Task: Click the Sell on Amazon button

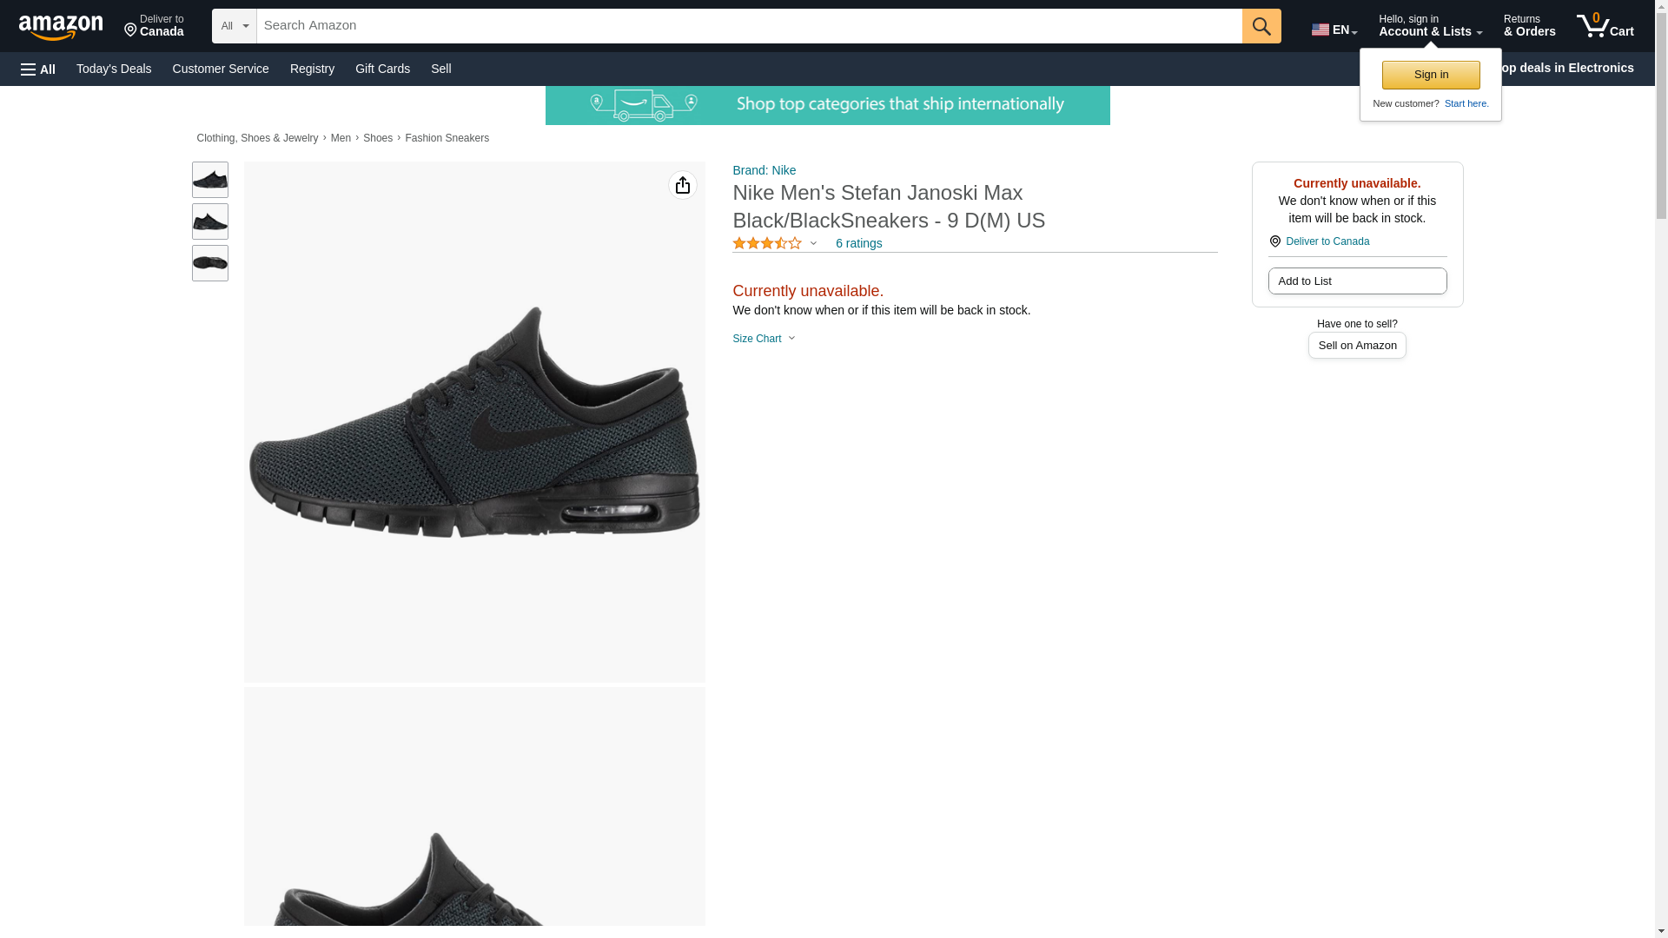Action: (x=1356, y=346)
